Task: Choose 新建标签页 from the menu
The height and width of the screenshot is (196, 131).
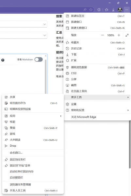Action: [96, 16]
